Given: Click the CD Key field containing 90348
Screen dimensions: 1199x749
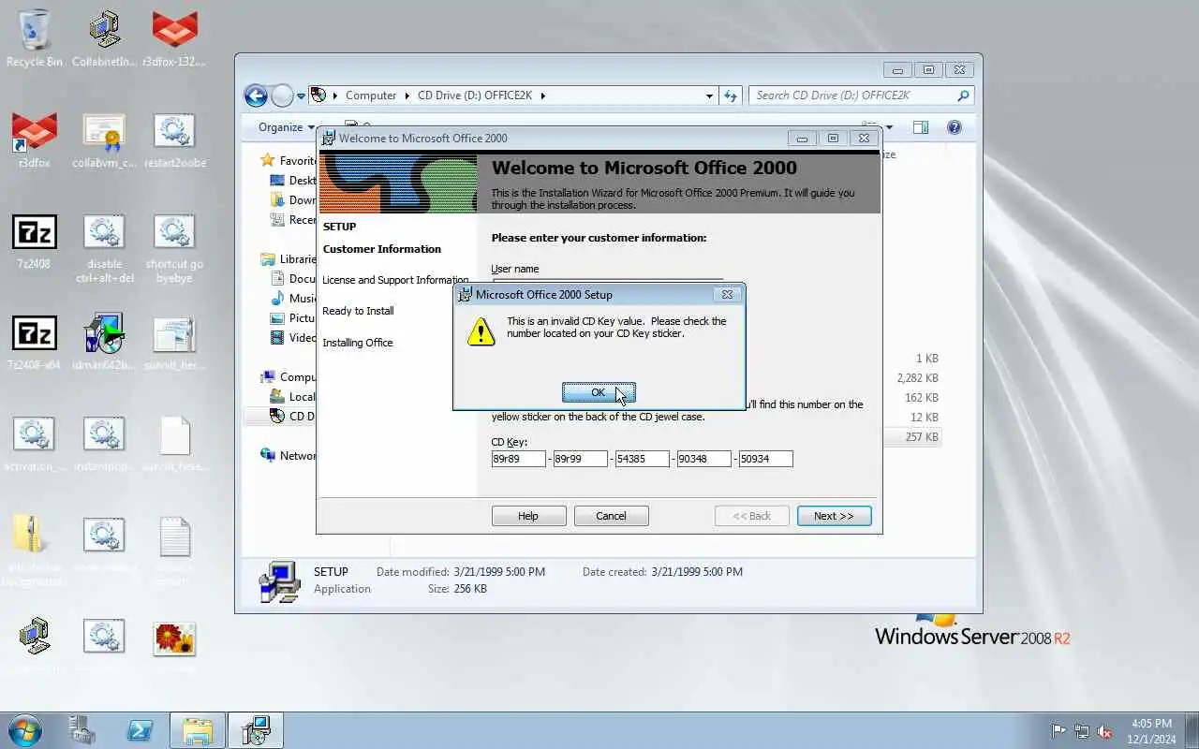Looking at the screenshot, I should coord(704,459).
